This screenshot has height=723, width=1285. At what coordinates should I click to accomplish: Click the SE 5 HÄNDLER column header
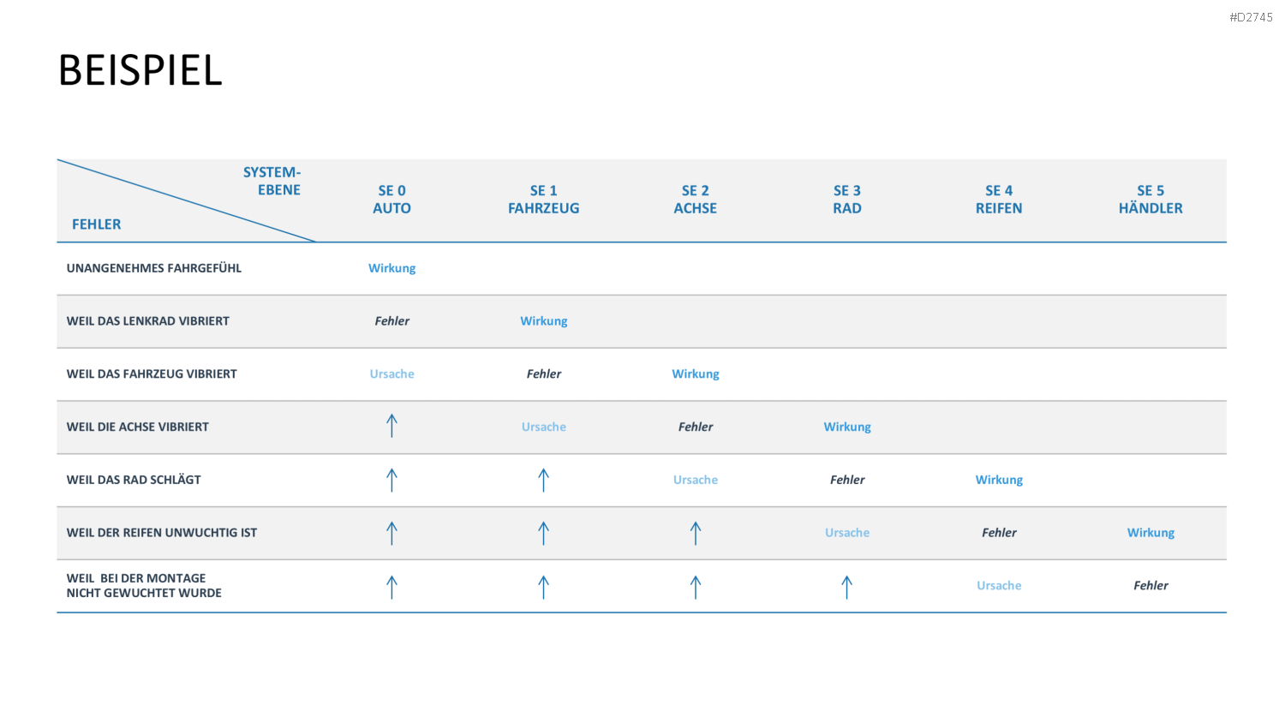tap(1151, 200)
